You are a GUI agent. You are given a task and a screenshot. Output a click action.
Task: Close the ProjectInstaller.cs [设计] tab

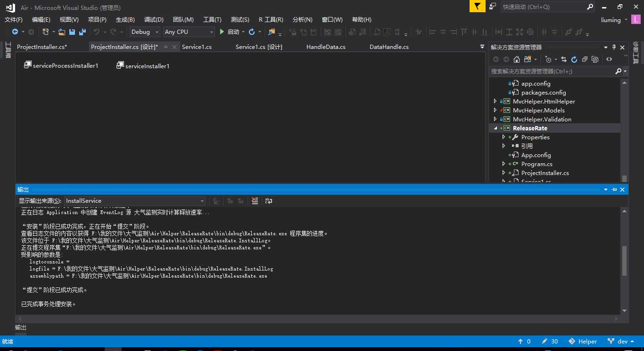[174, 47]
